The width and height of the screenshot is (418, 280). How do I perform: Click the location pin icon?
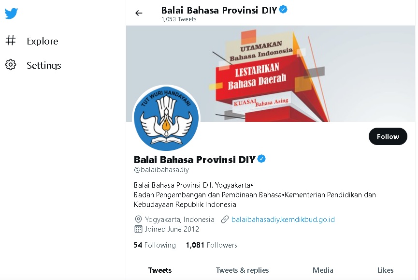[x=138, y=220]
